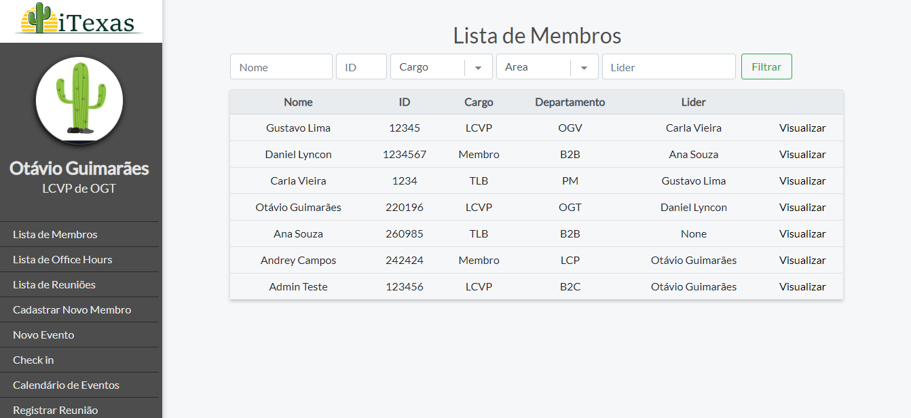Click the Lider column header

[x=694, y=102]
